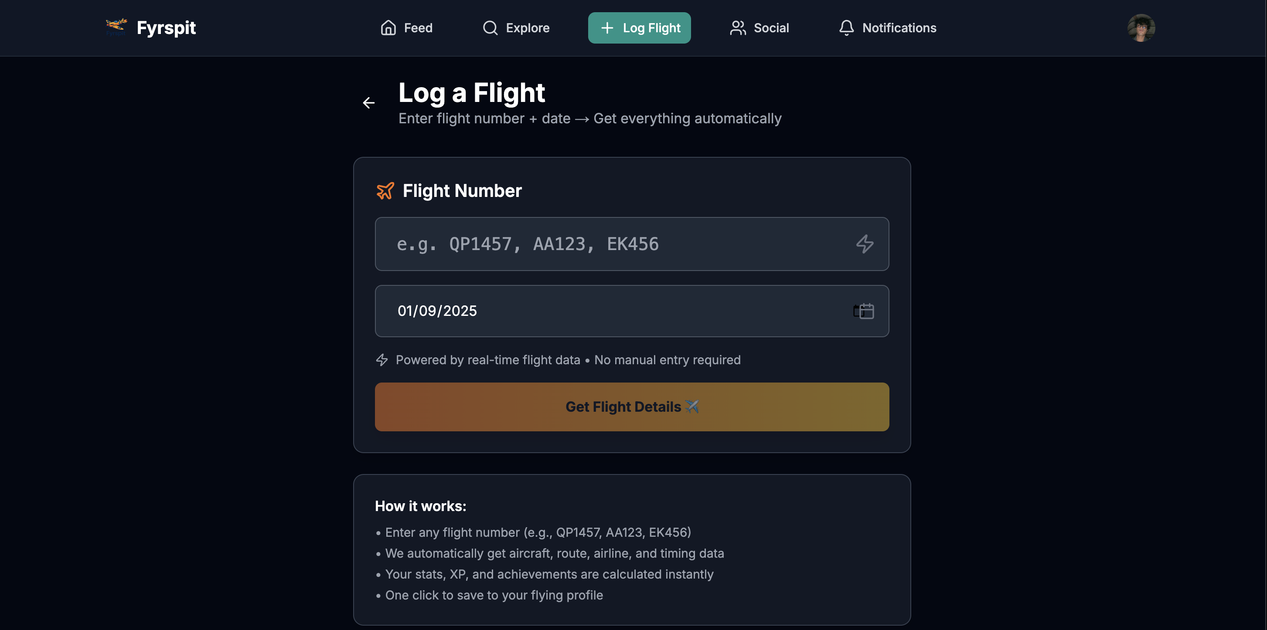Image resolution: width=1267 pixels, height=630 pixels.
Task: Click the Log Flight button
Action: [x=640, y=28]
